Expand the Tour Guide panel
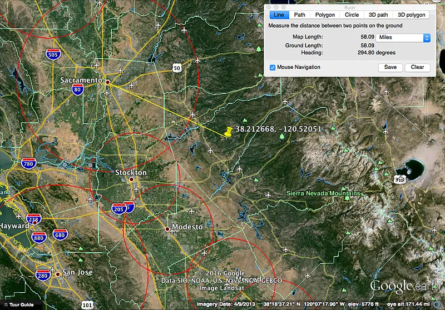This screenshot has height=310, width=445. tap(18, 304)
